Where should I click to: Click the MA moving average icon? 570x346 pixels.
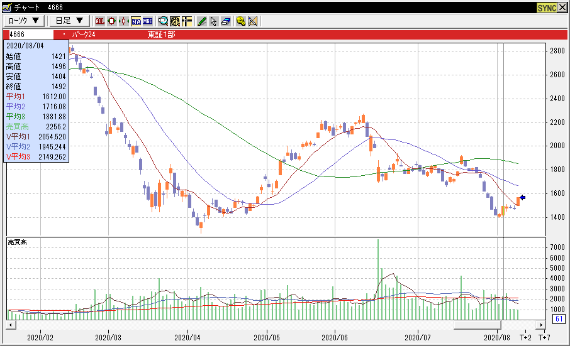[136, 21]
